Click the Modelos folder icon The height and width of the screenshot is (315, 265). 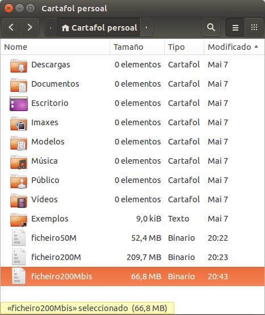pyautogui.click(x=19, y=143)
